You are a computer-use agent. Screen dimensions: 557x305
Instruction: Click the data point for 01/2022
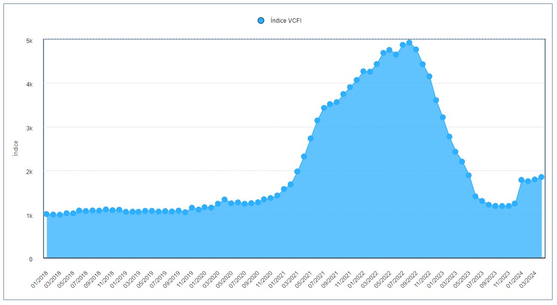(363, 71)
